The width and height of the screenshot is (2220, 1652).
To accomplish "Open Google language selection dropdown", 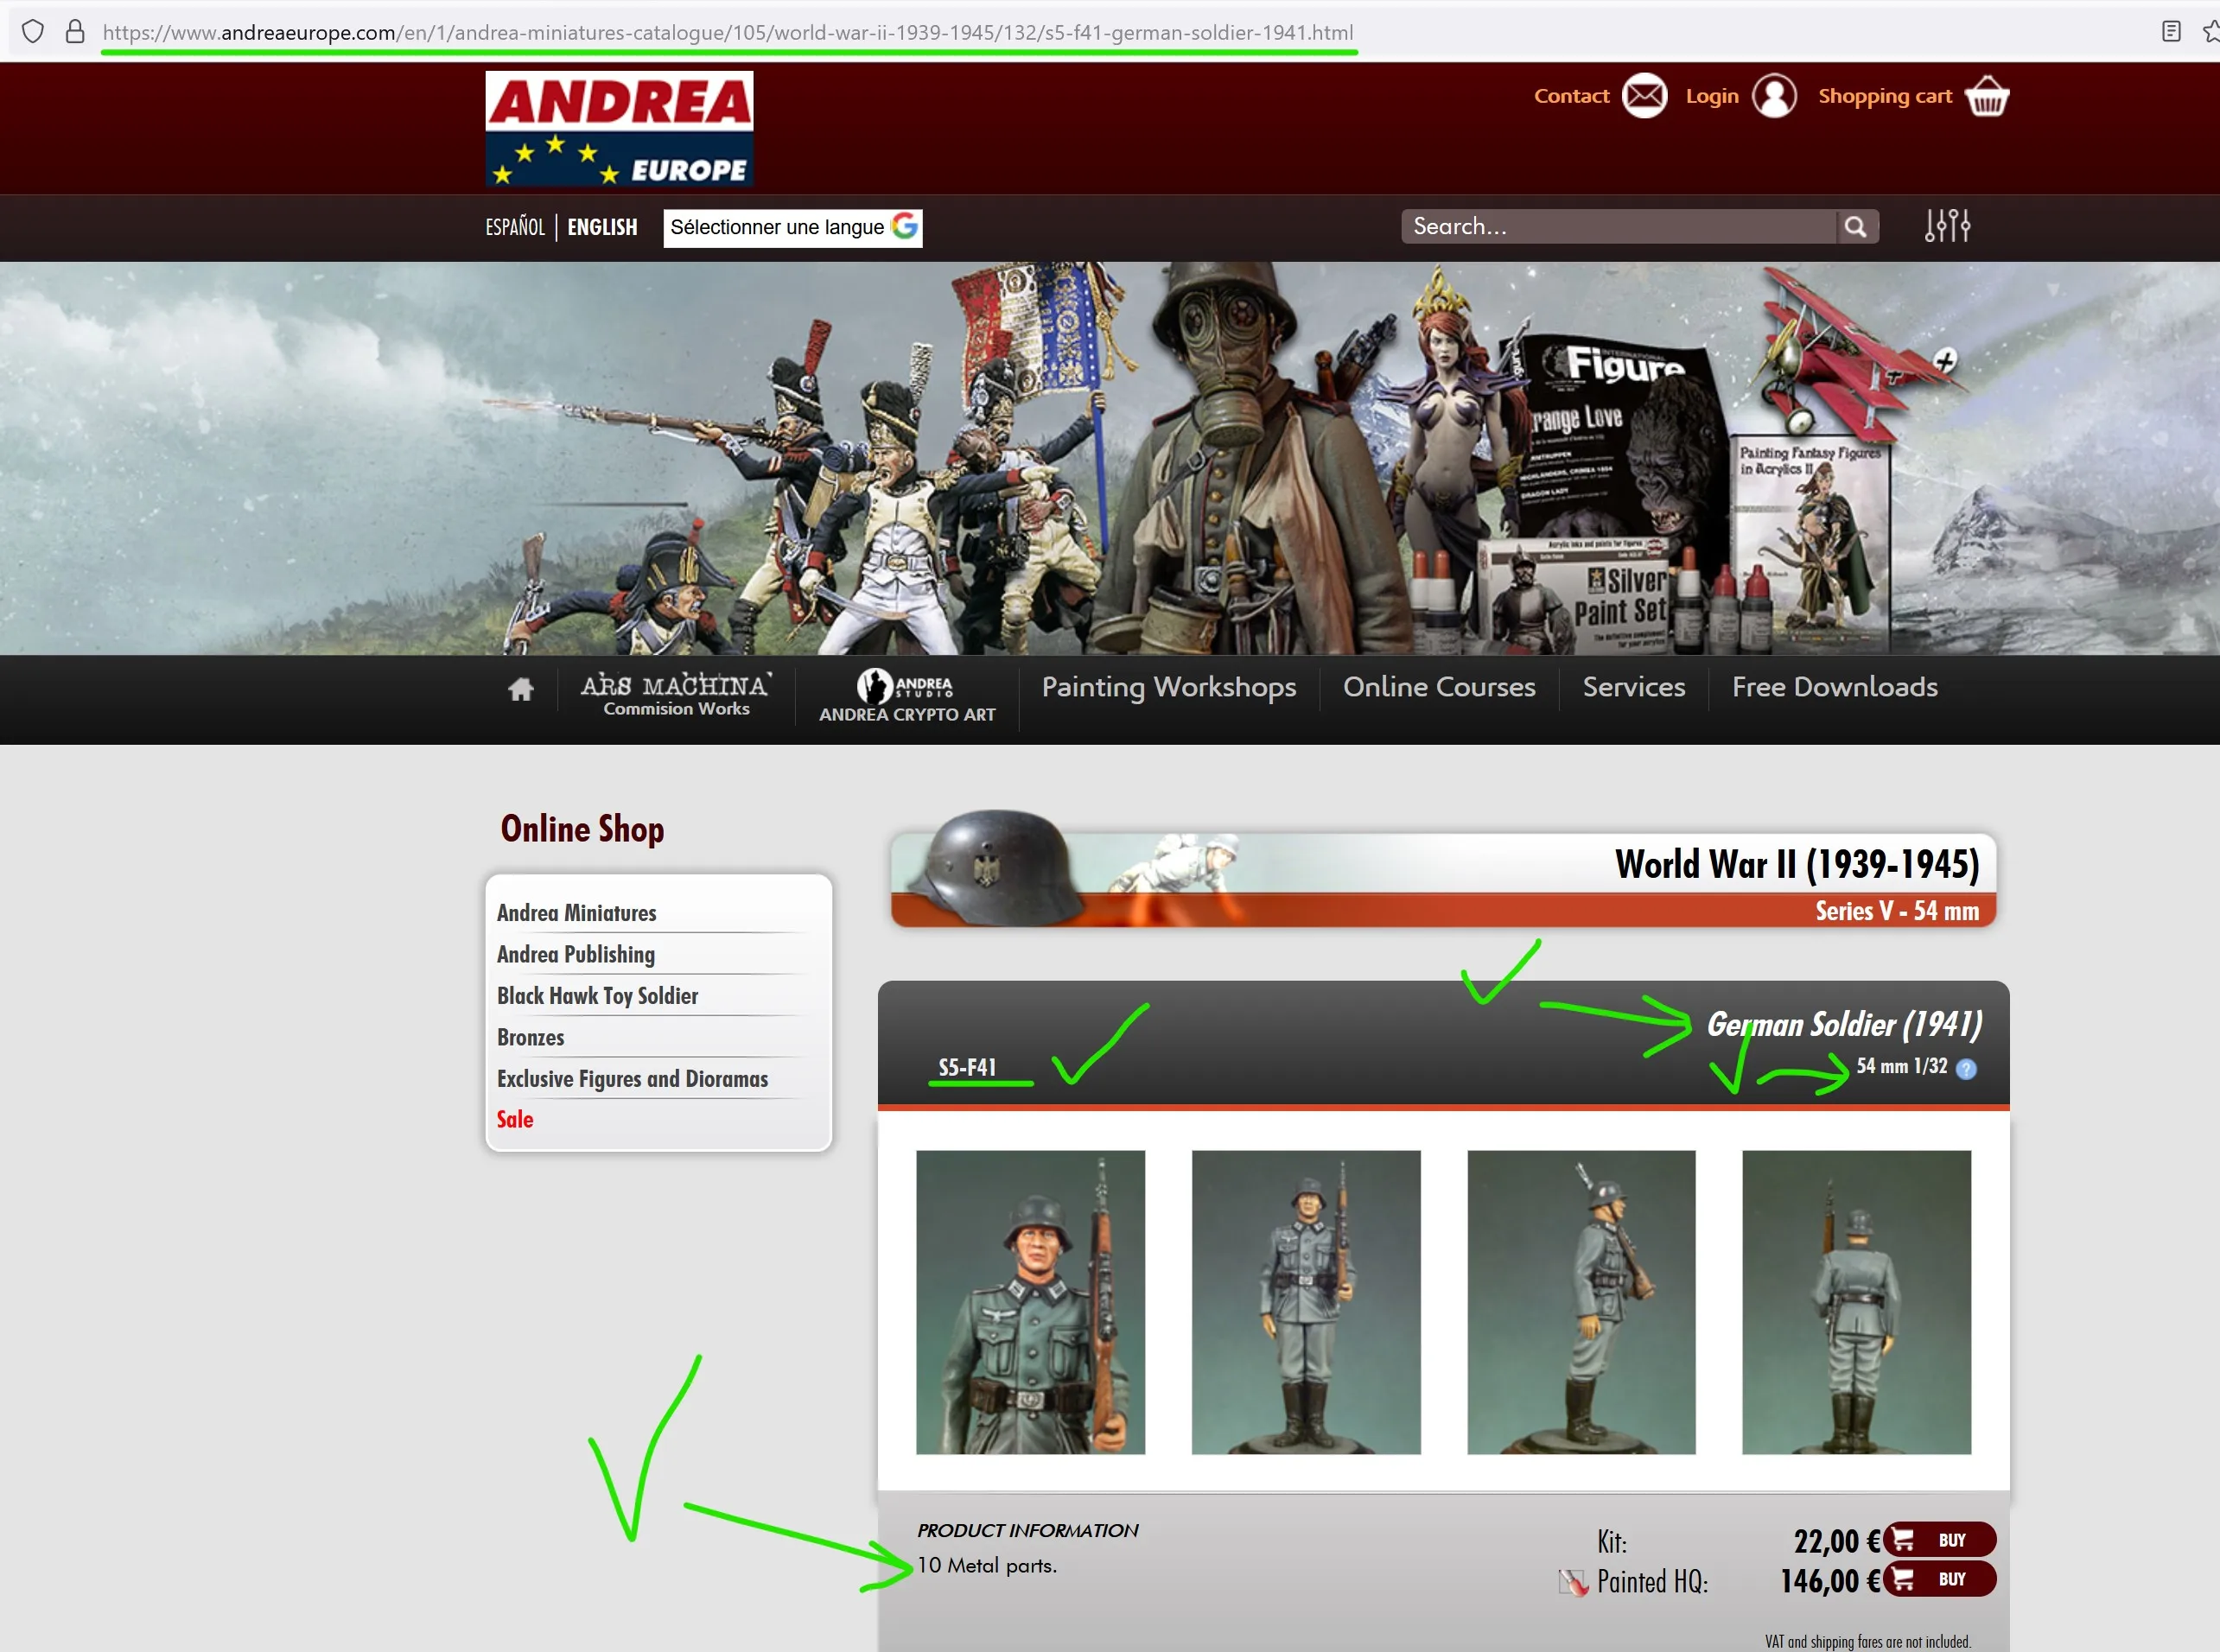I will [x=792, y=227].
